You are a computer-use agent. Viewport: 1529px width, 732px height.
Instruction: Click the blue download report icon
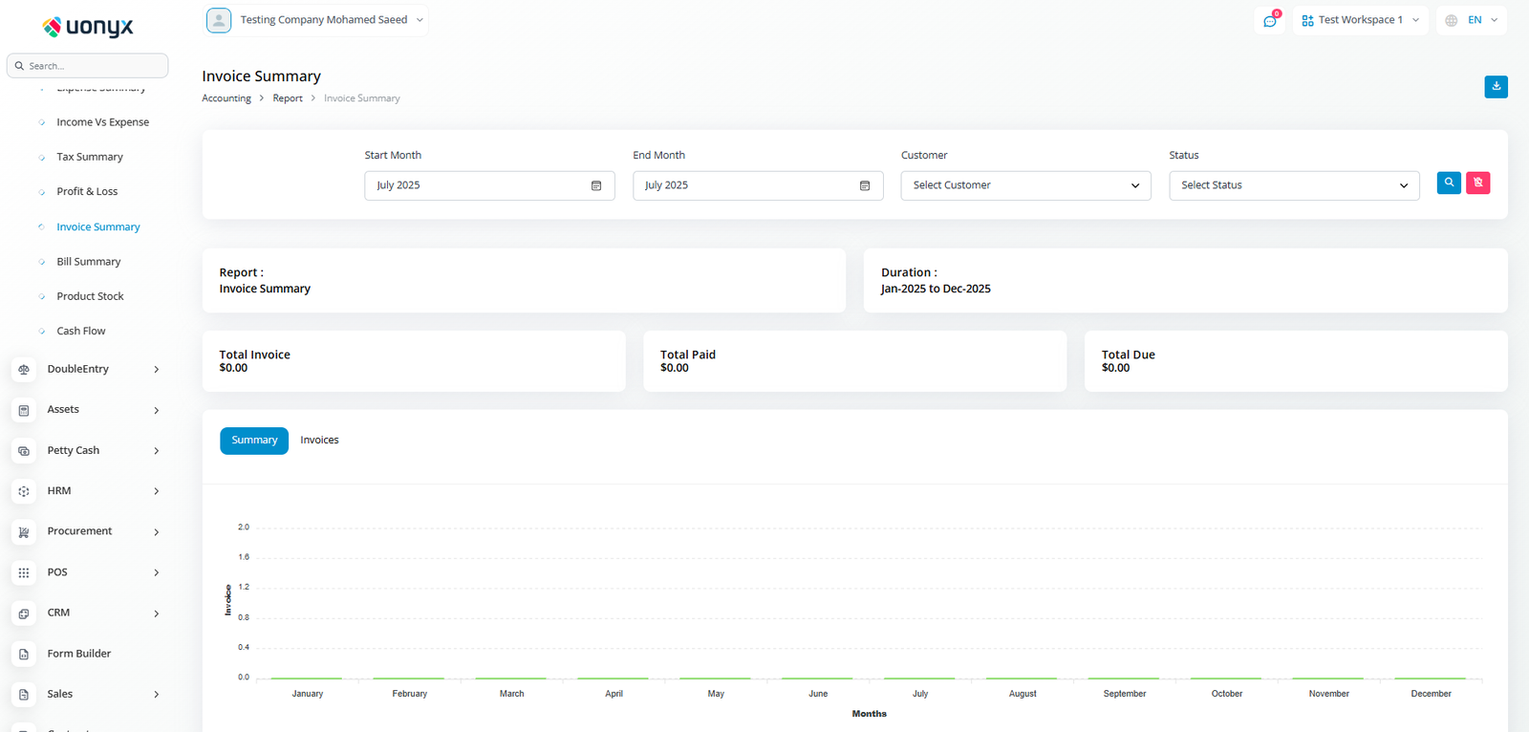[x=1496, y=87]
